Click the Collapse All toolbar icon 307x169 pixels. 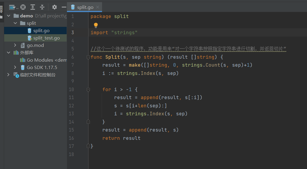tap(42, 7)
